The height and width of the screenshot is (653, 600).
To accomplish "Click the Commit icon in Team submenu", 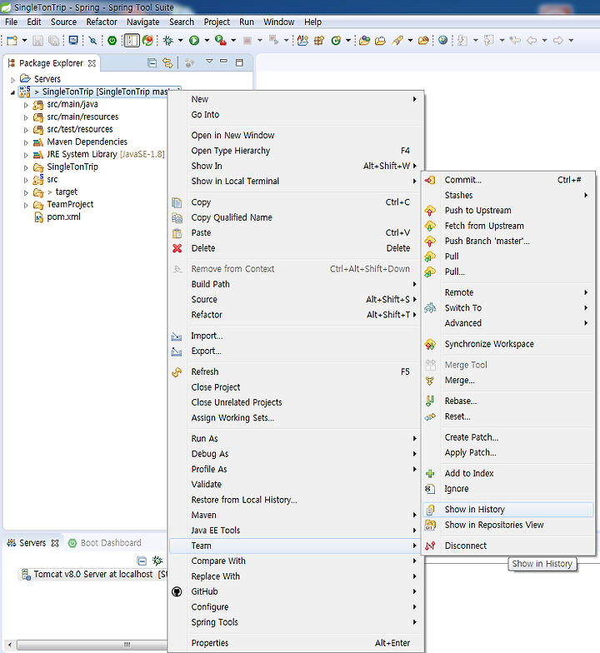I will tap(430, 180).
